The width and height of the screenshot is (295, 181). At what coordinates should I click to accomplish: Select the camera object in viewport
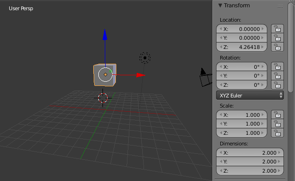click(206, 77)
